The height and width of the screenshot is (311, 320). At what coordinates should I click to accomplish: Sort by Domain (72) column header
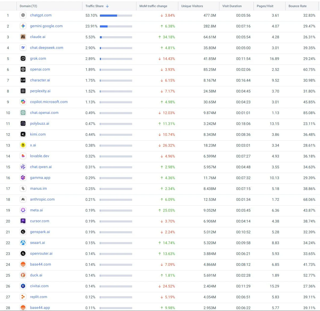coord(28,6)
